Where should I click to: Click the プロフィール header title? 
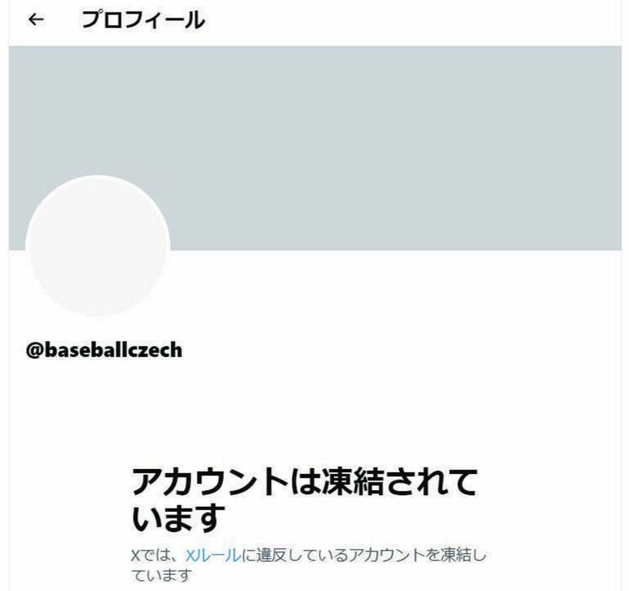point(143,19)
